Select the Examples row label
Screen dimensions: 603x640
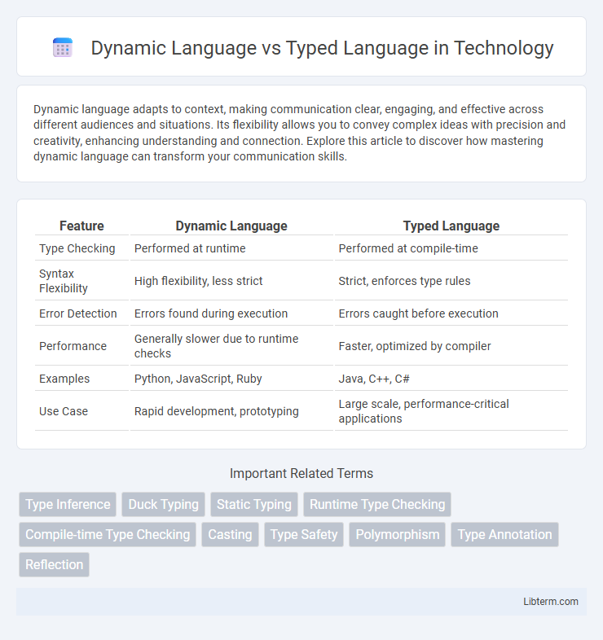(x=64, y=379)
